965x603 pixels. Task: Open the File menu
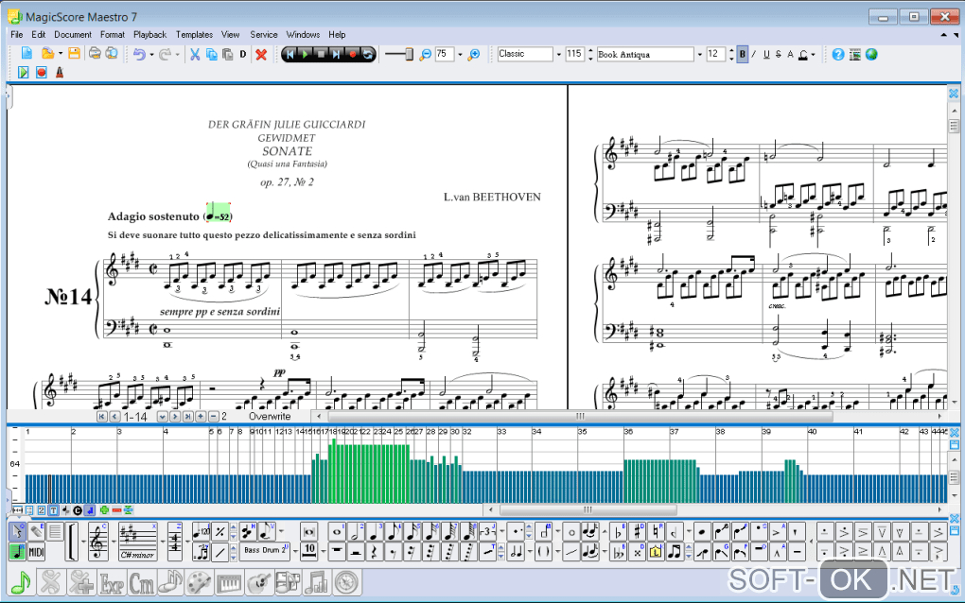click(17, 35)
